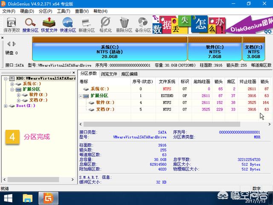Screen dimensions: 273x205
Task: Close the disk map pane with its X
Action: [x=2, y=38]
